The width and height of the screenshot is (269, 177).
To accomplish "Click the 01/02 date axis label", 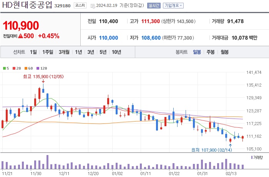I will pos(117,174).
